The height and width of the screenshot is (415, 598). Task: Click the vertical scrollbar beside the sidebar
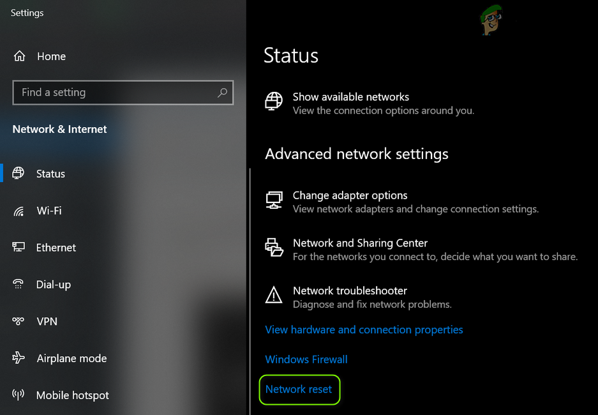coord(250,291)
